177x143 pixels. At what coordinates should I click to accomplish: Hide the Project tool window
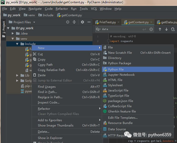tap(89, 22)
